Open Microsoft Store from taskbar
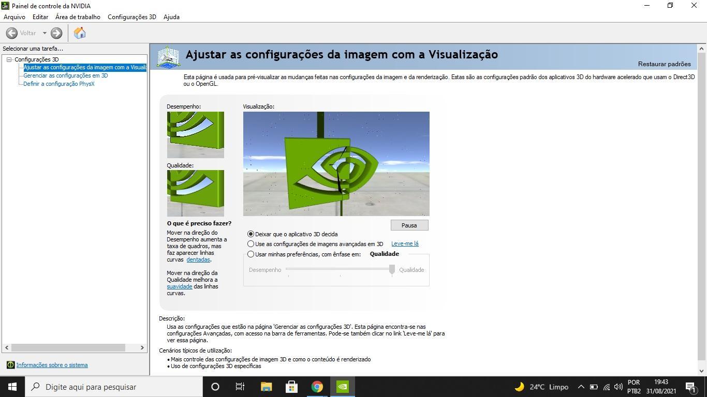The width and height of the screenshot is (707, 397). [291, 387]
